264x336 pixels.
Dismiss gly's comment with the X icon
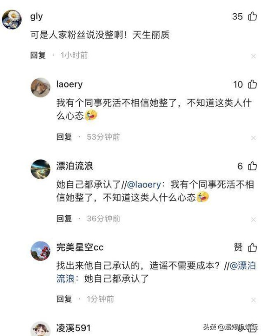(253, 56)
